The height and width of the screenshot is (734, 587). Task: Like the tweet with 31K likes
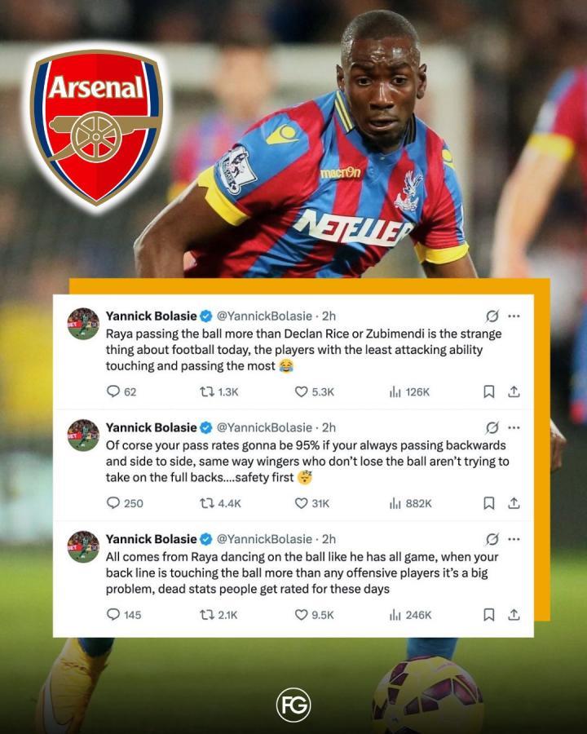click(311, 503)
